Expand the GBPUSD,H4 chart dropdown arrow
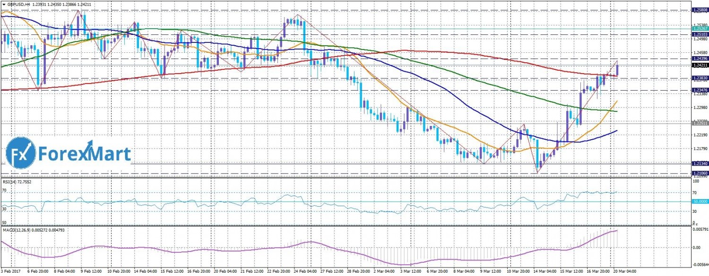 pyautogui.click(x=4, y=4)
